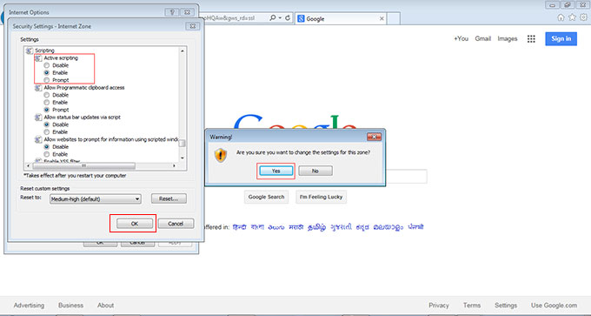Click the Sign in button

click(x=561, y=39)
